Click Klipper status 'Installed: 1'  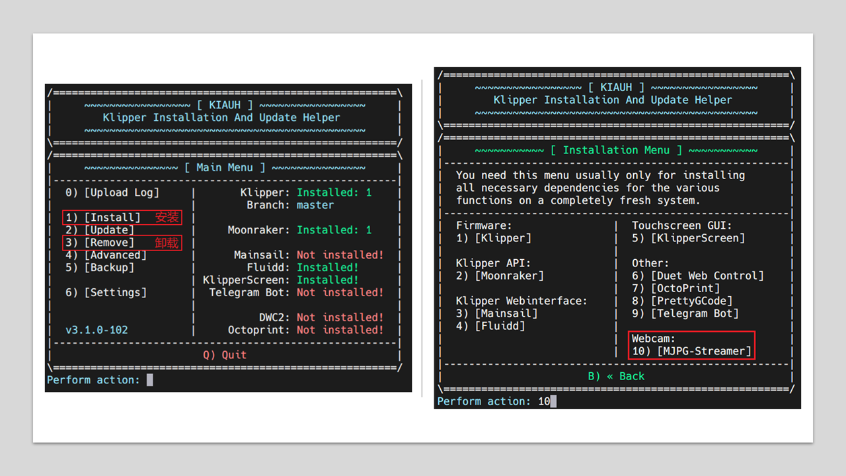pyautogui.click(x=334, y=192)
